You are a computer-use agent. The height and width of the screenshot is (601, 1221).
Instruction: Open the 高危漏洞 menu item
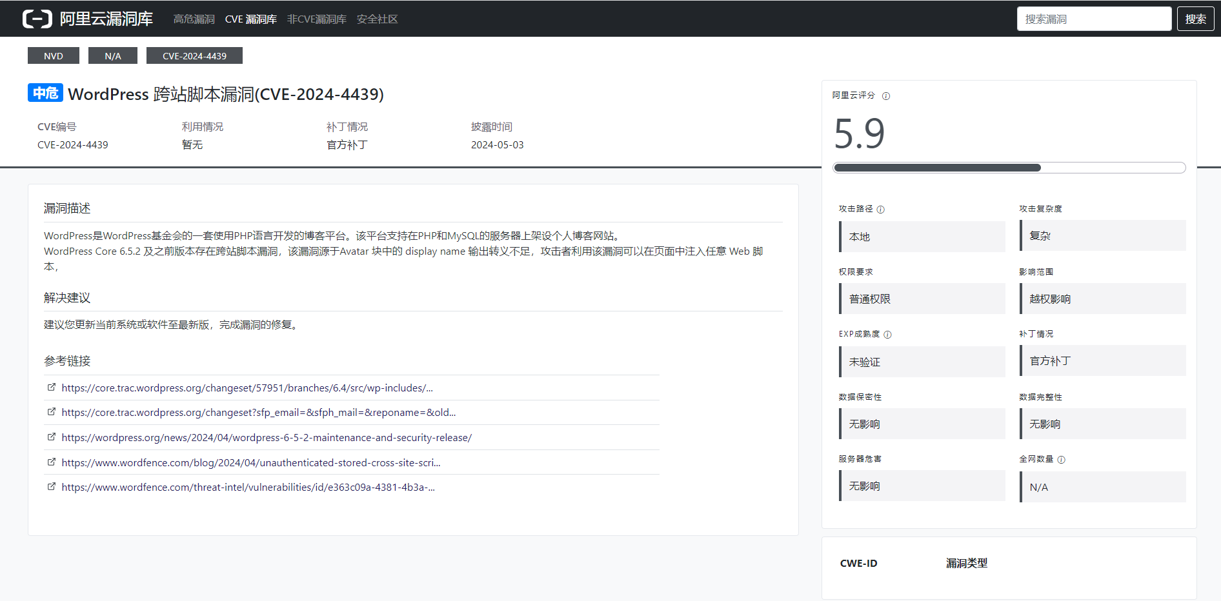194,19
